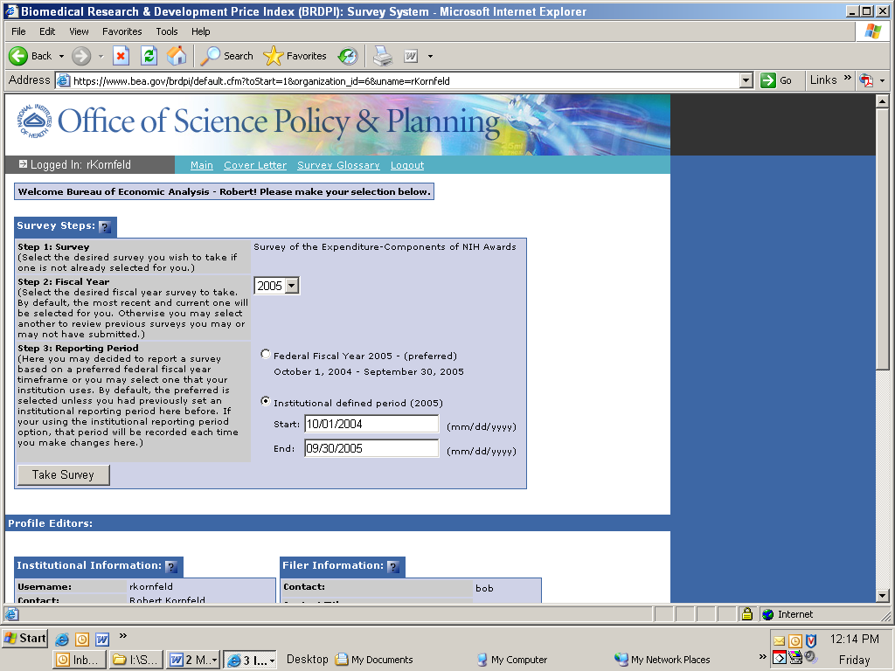Screen dimensions: 895x671
Task: Click help icon beside Institutional Information
Action: click(171, 566)
